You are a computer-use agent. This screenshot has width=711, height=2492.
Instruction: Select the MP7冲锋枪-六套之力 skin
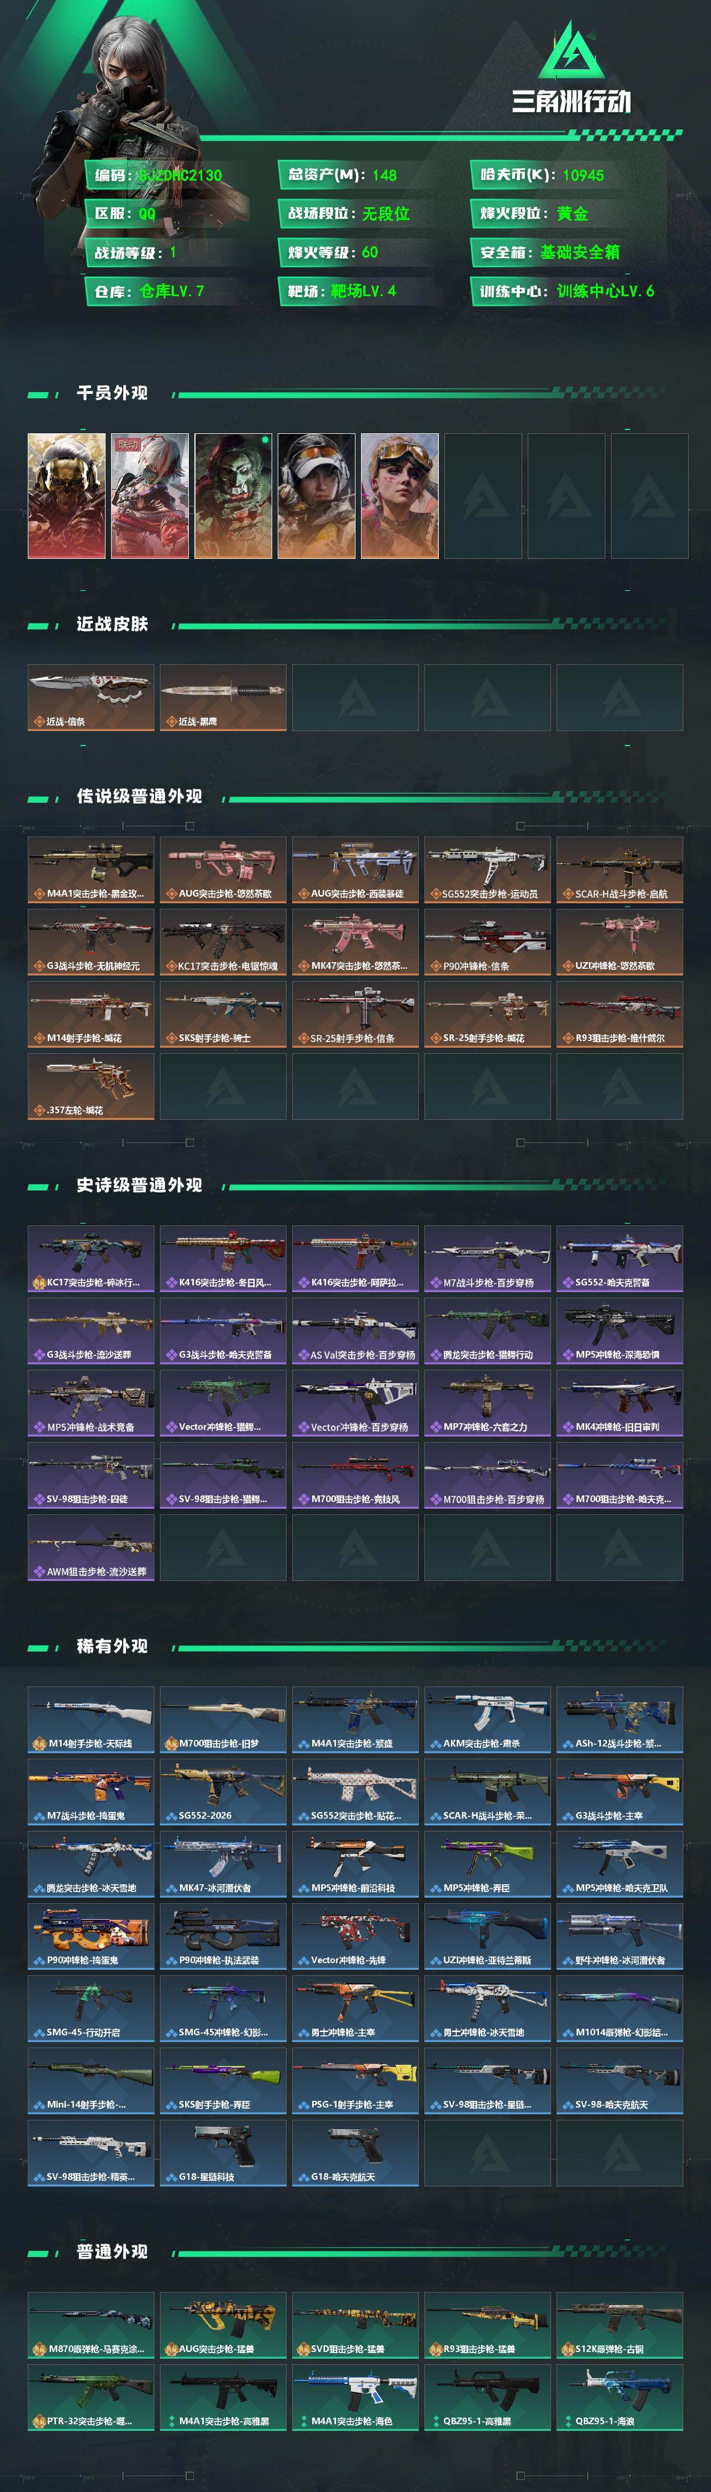[488, 1403]
